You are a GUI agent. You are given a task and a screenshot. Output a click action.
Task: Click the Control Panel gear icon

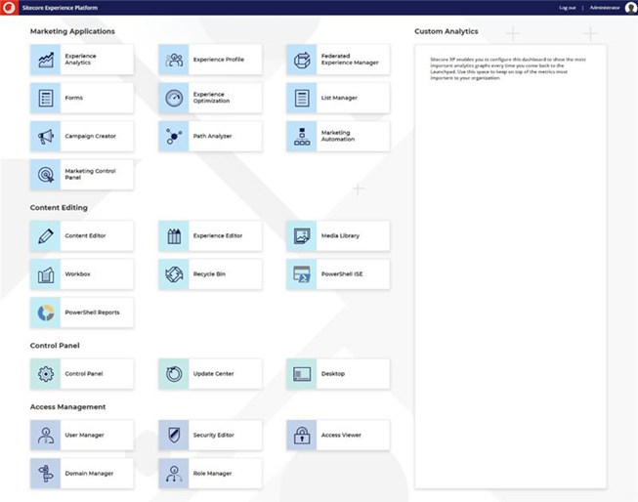(x=46, y=374)
